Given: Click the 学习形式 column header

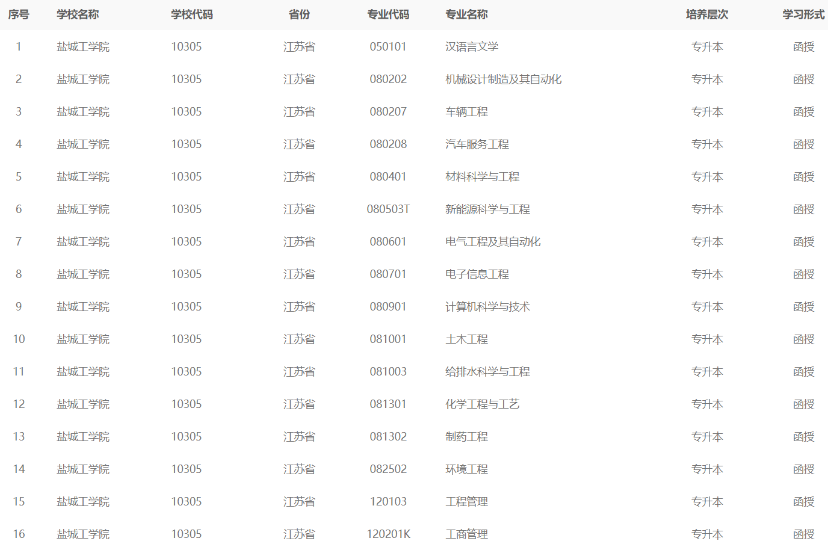Looking at the screenshot, I should point(803,14).
